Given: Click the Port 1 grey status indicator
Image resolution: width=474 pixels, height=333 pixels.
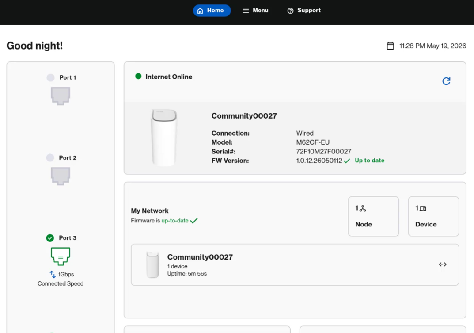Looking at the screenshot, I should [x=50, y=77].
